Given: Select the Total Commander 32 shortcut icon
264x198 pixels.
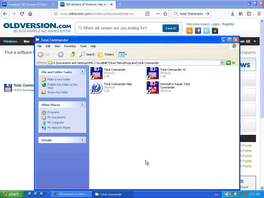Looking at the screenshot, I should [153, 73].
